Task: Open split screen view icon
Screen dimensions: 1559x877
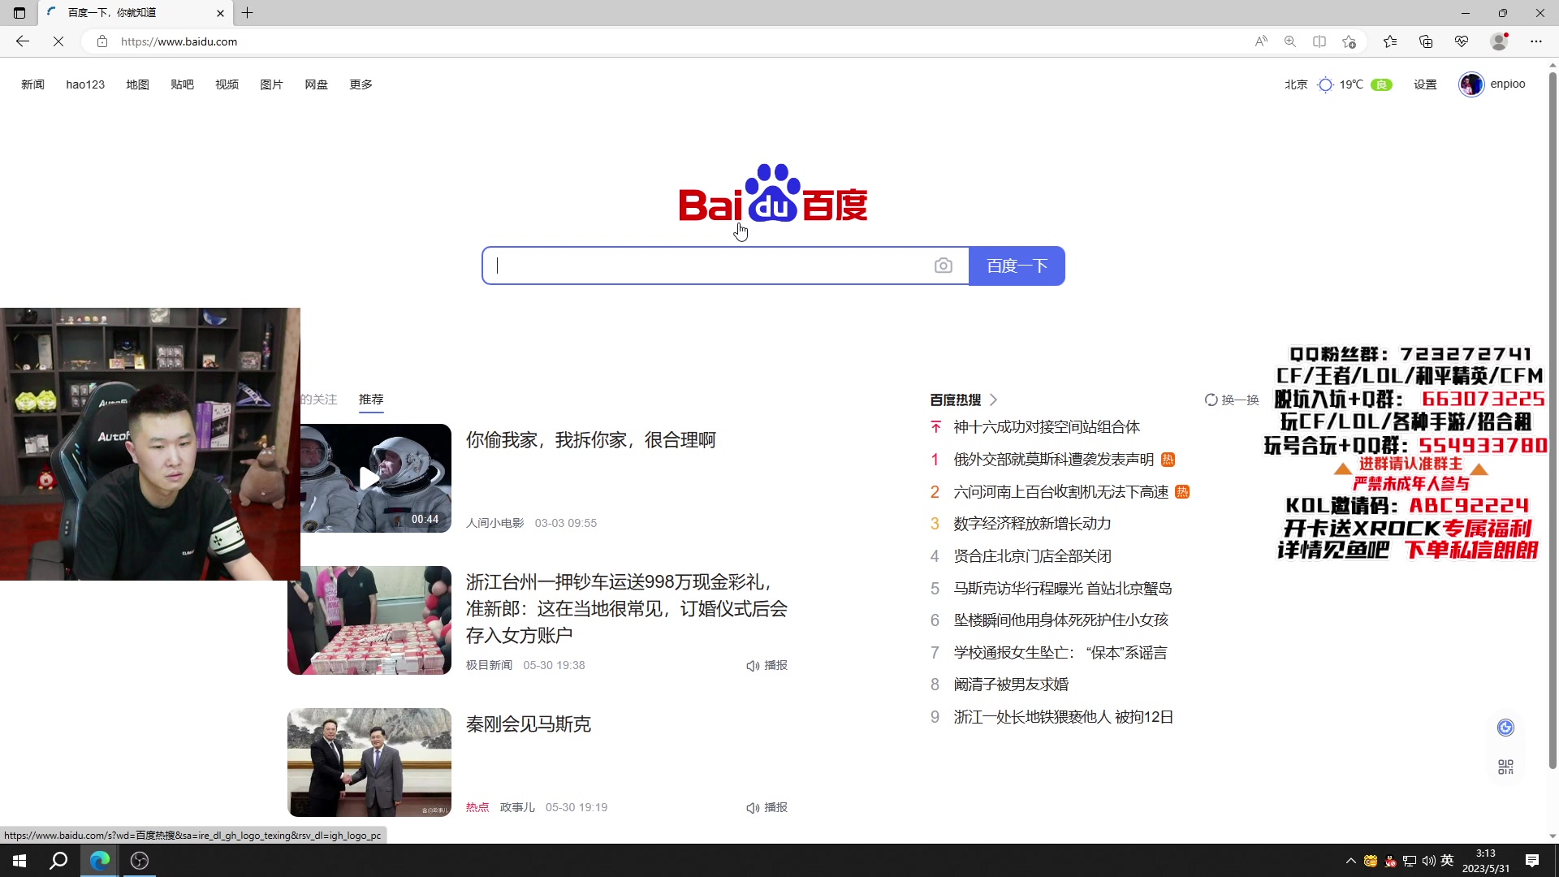Action: tap(1319, 41)
